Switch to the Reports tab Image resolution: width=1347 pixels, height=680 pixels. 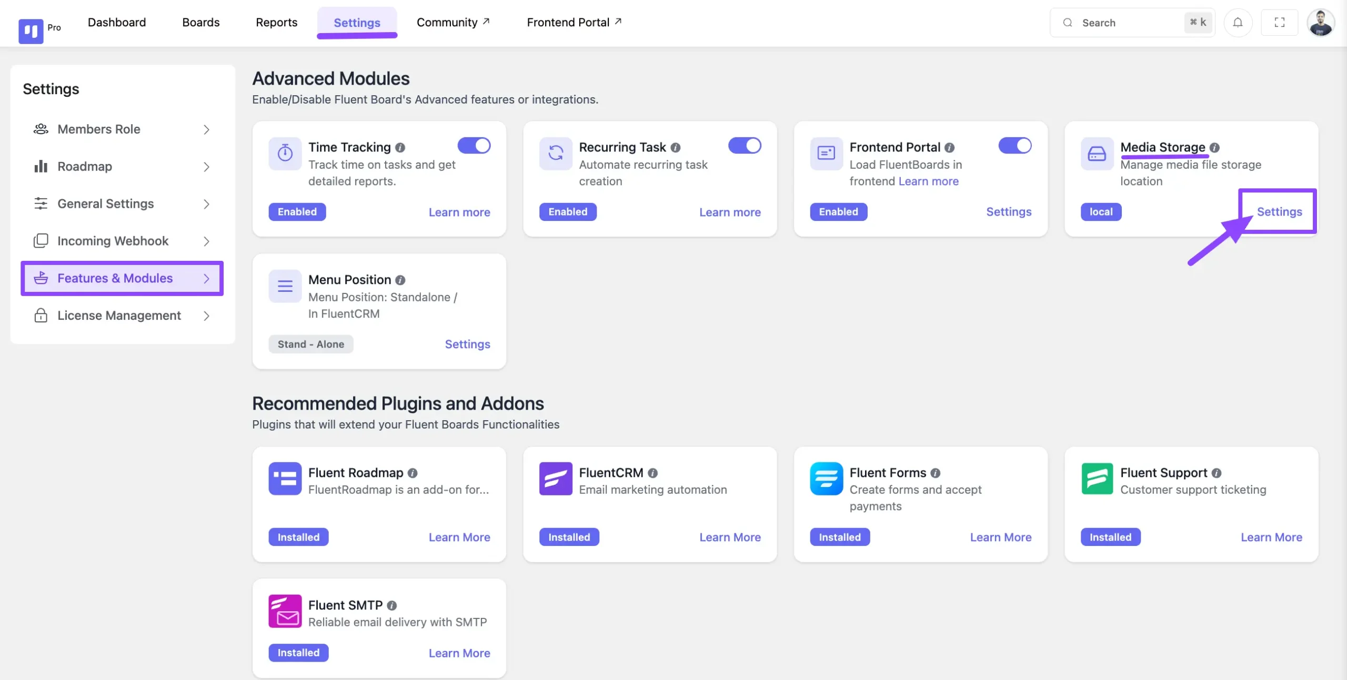276,22
